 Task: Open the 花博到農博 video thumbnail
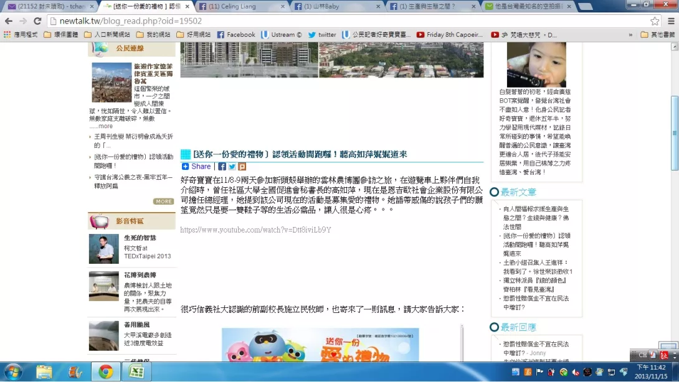pyautogui.click(x=104, y=286)
